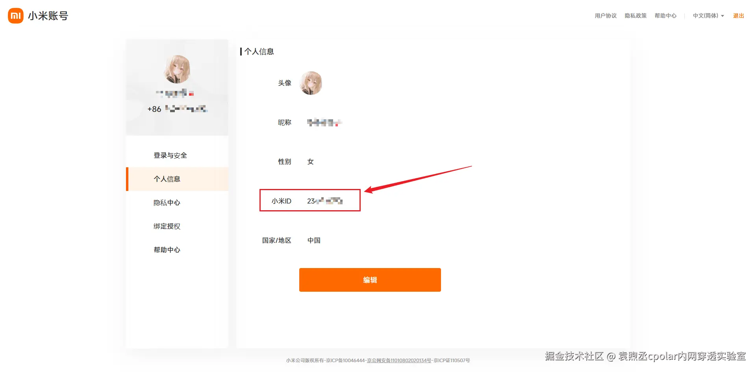The image size is (756, 372).
Task: Click the 昵称 label
Action: click(285, 122)
